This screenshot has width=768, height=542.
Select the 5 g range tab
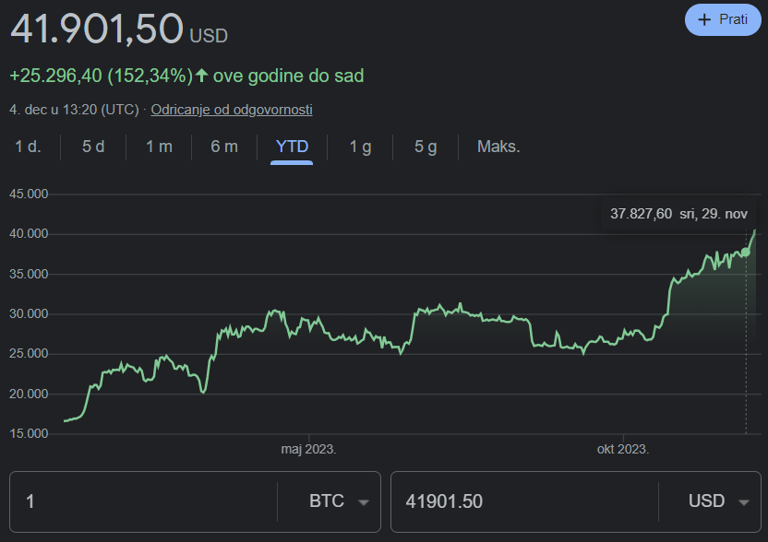[426, 147]
